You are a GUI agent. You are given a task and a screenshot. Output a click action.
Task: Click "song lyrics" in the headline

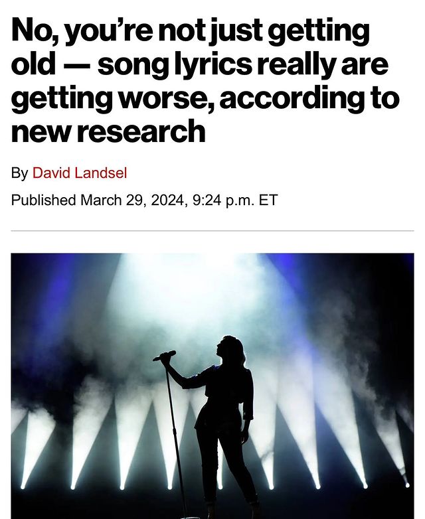click(175, 64)
